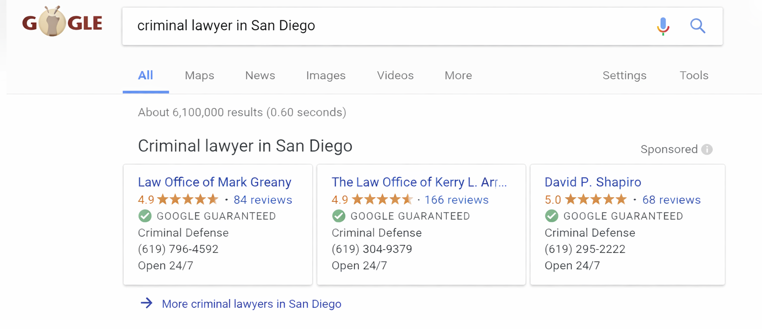Click Mark Greany's Google Guaranteed checkmark
This screenshot has height=329, width=762.
coord(145,216)
